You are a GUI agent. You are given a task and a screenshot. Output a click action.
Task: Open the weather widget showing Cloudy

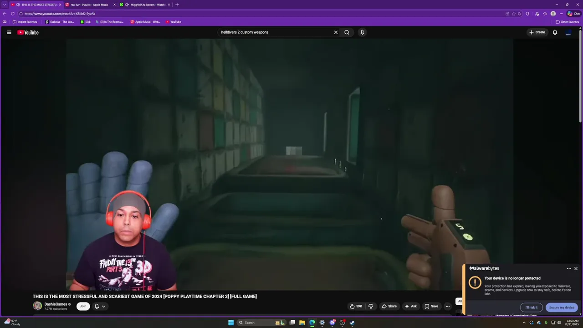tap(12, 323)
